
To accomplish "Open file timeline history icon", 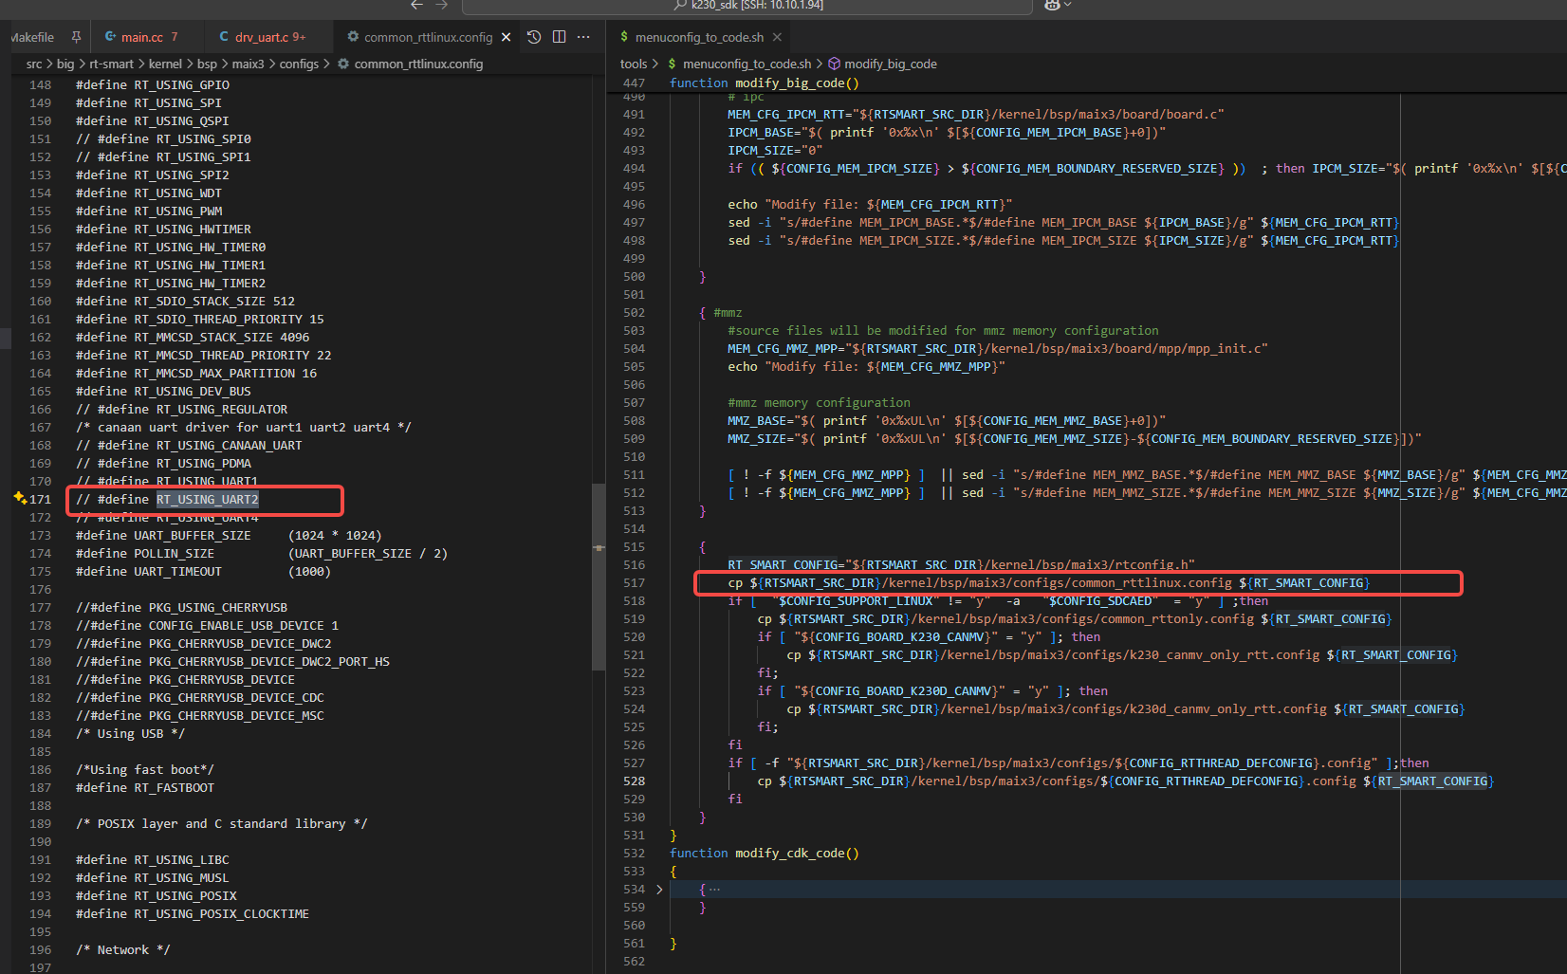I will click(534, 37).
